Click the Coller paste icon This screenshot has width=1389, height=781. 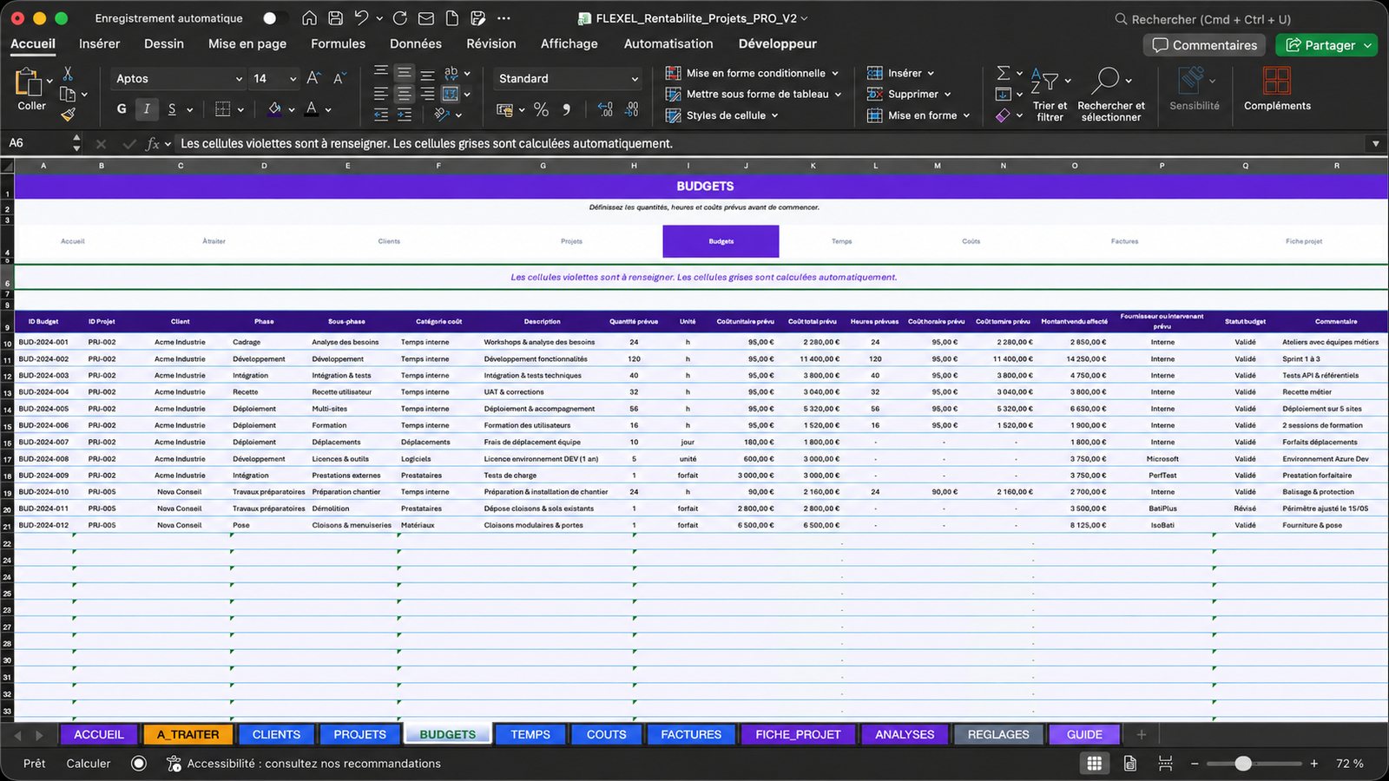point(30,82)
